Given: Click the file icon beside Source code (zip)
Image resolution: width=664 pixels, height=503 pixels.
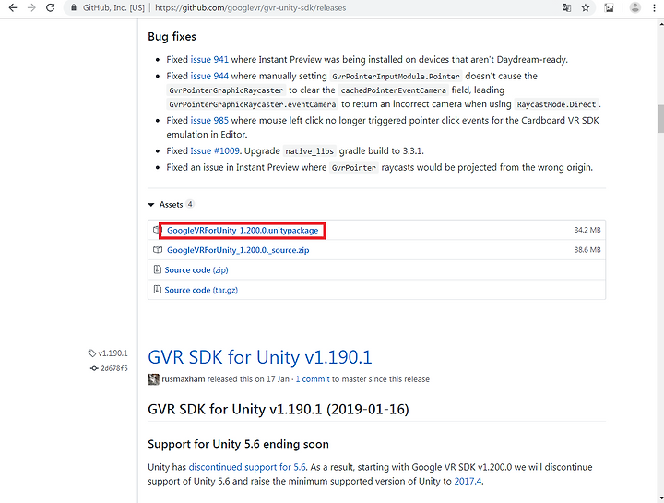Looking at the screenshot, I should coord(157,269).
